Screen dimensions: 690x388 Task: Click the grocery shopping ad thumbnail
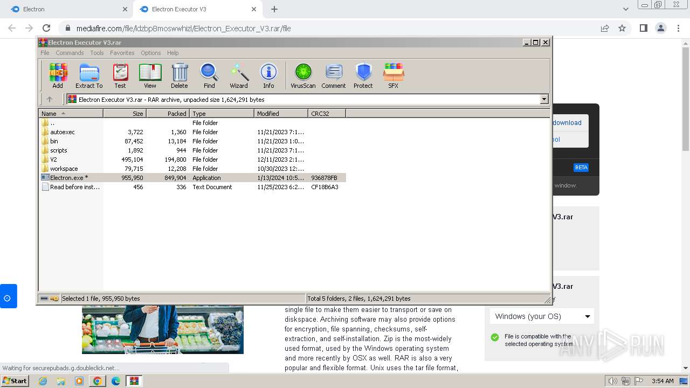pos(163,330)
